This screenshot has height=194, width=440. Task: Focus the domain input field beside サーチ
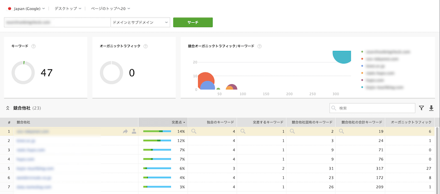tap(57, 22)
